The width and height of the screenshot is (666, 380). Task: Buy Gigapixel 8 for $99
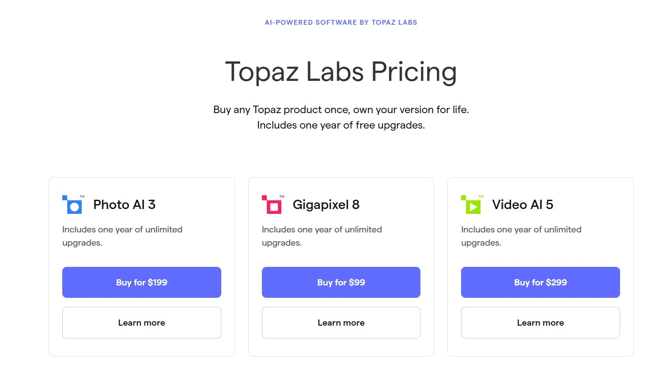coord(341,282)
